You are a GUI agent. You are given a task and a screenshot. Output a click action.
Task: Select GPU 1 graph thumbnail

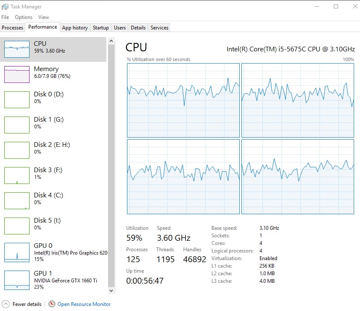click(17, 280)
